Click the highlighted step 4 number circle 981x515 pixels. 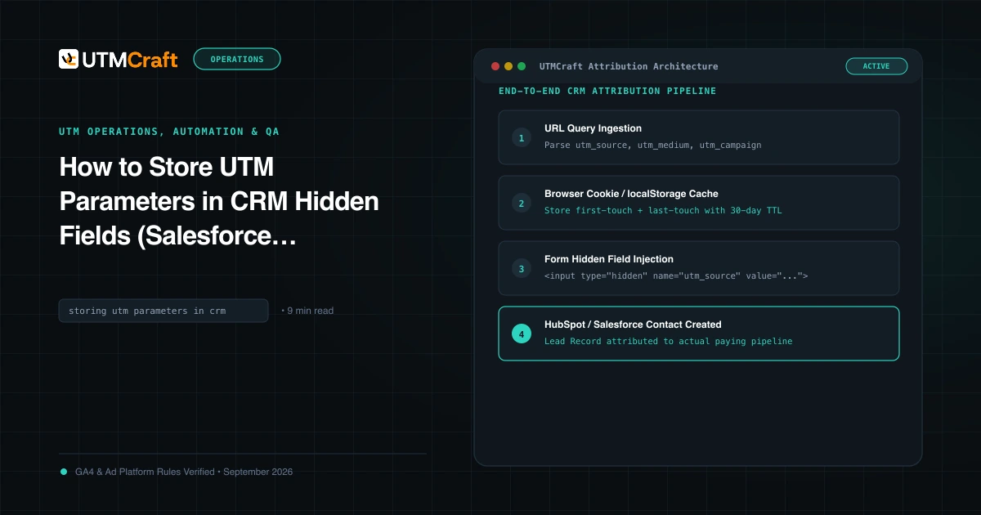(x=522, y=334)
